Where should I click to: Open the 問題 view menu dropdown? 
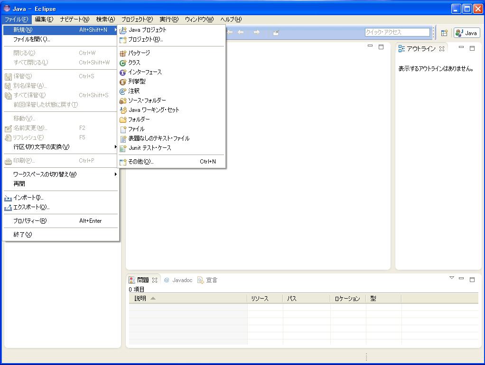tap(452, 278)
